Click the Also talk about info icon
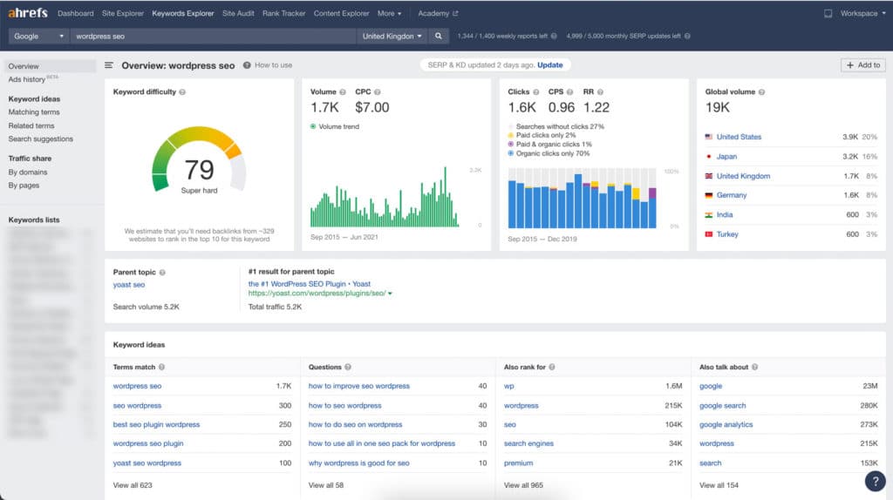893x500 pixels. click(754, 368)
